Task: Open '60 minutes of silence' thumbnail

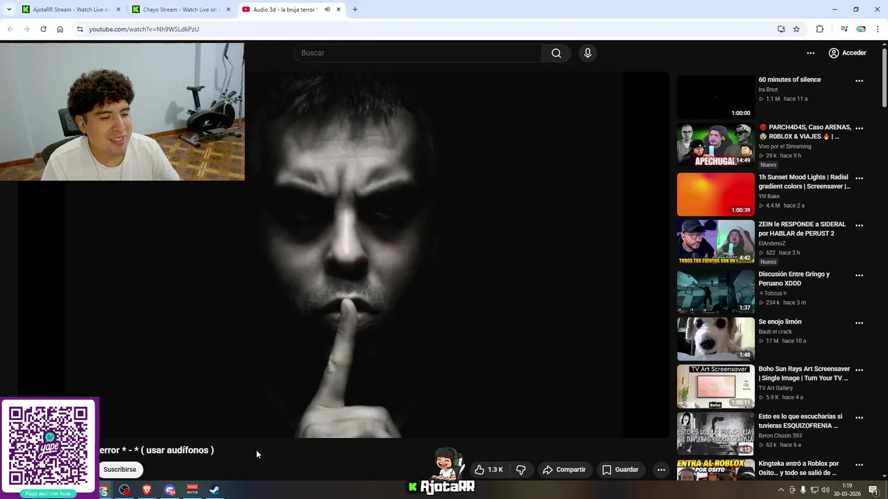Action: pos(715,97)
